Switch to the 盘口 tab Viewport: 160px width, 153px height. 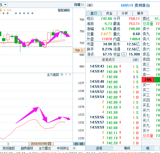point(94,13)
